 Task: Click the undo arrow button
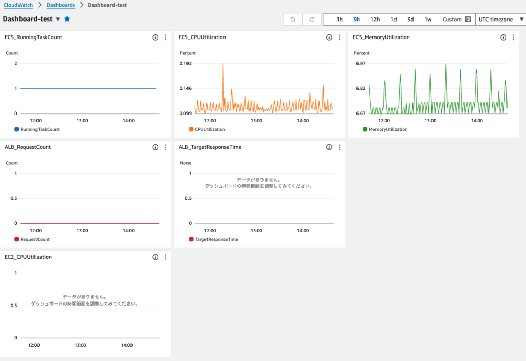[x=293, y=20]
